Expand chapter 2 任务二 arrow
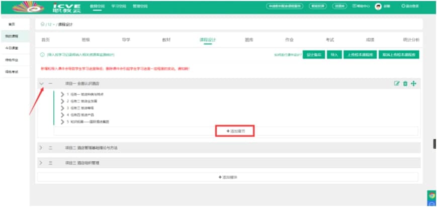The width and height of the screenshot is (437, 207). click(62, 101)
